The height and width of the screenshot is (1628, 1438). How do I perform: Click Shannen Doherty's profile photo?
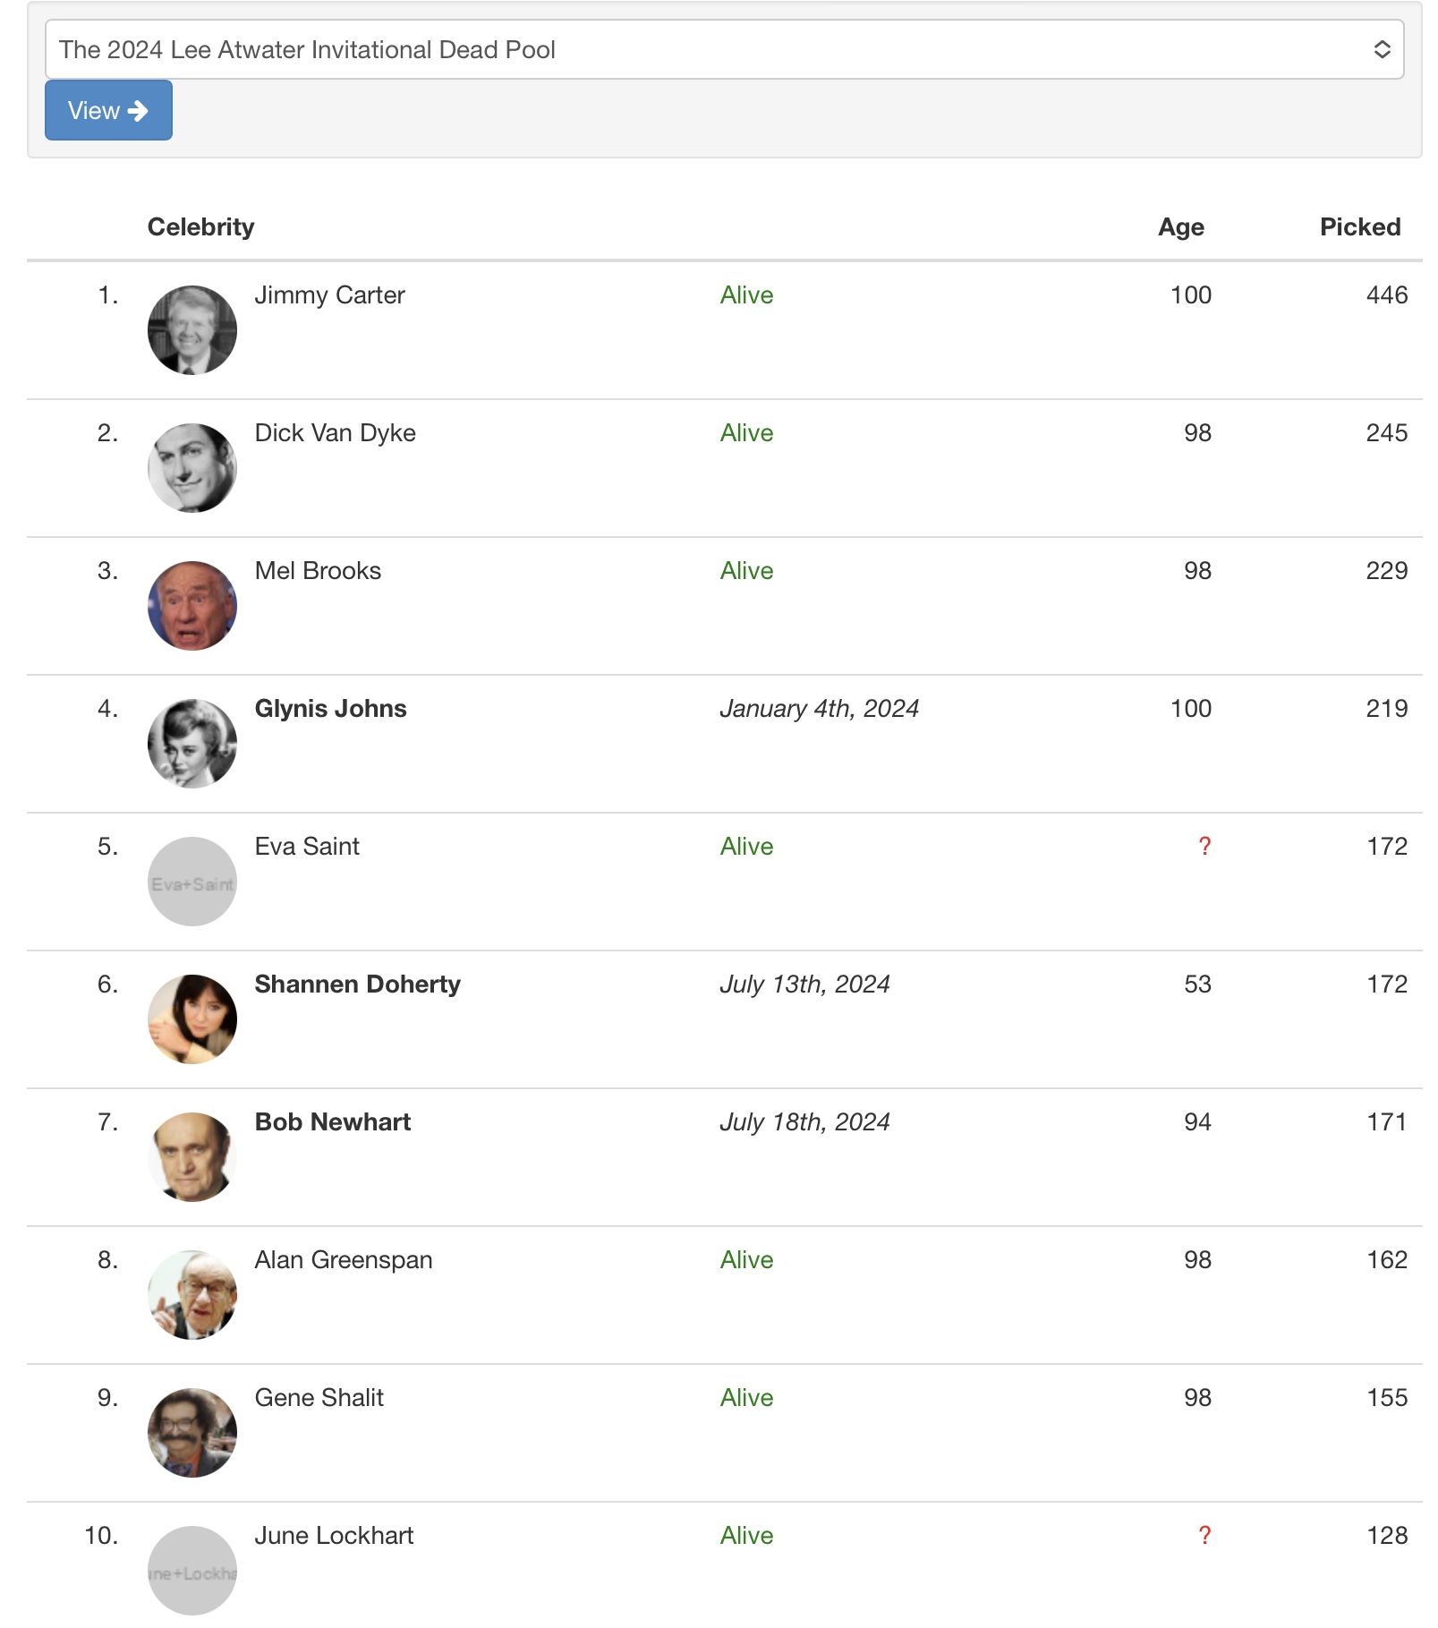tap(192, 1019)
